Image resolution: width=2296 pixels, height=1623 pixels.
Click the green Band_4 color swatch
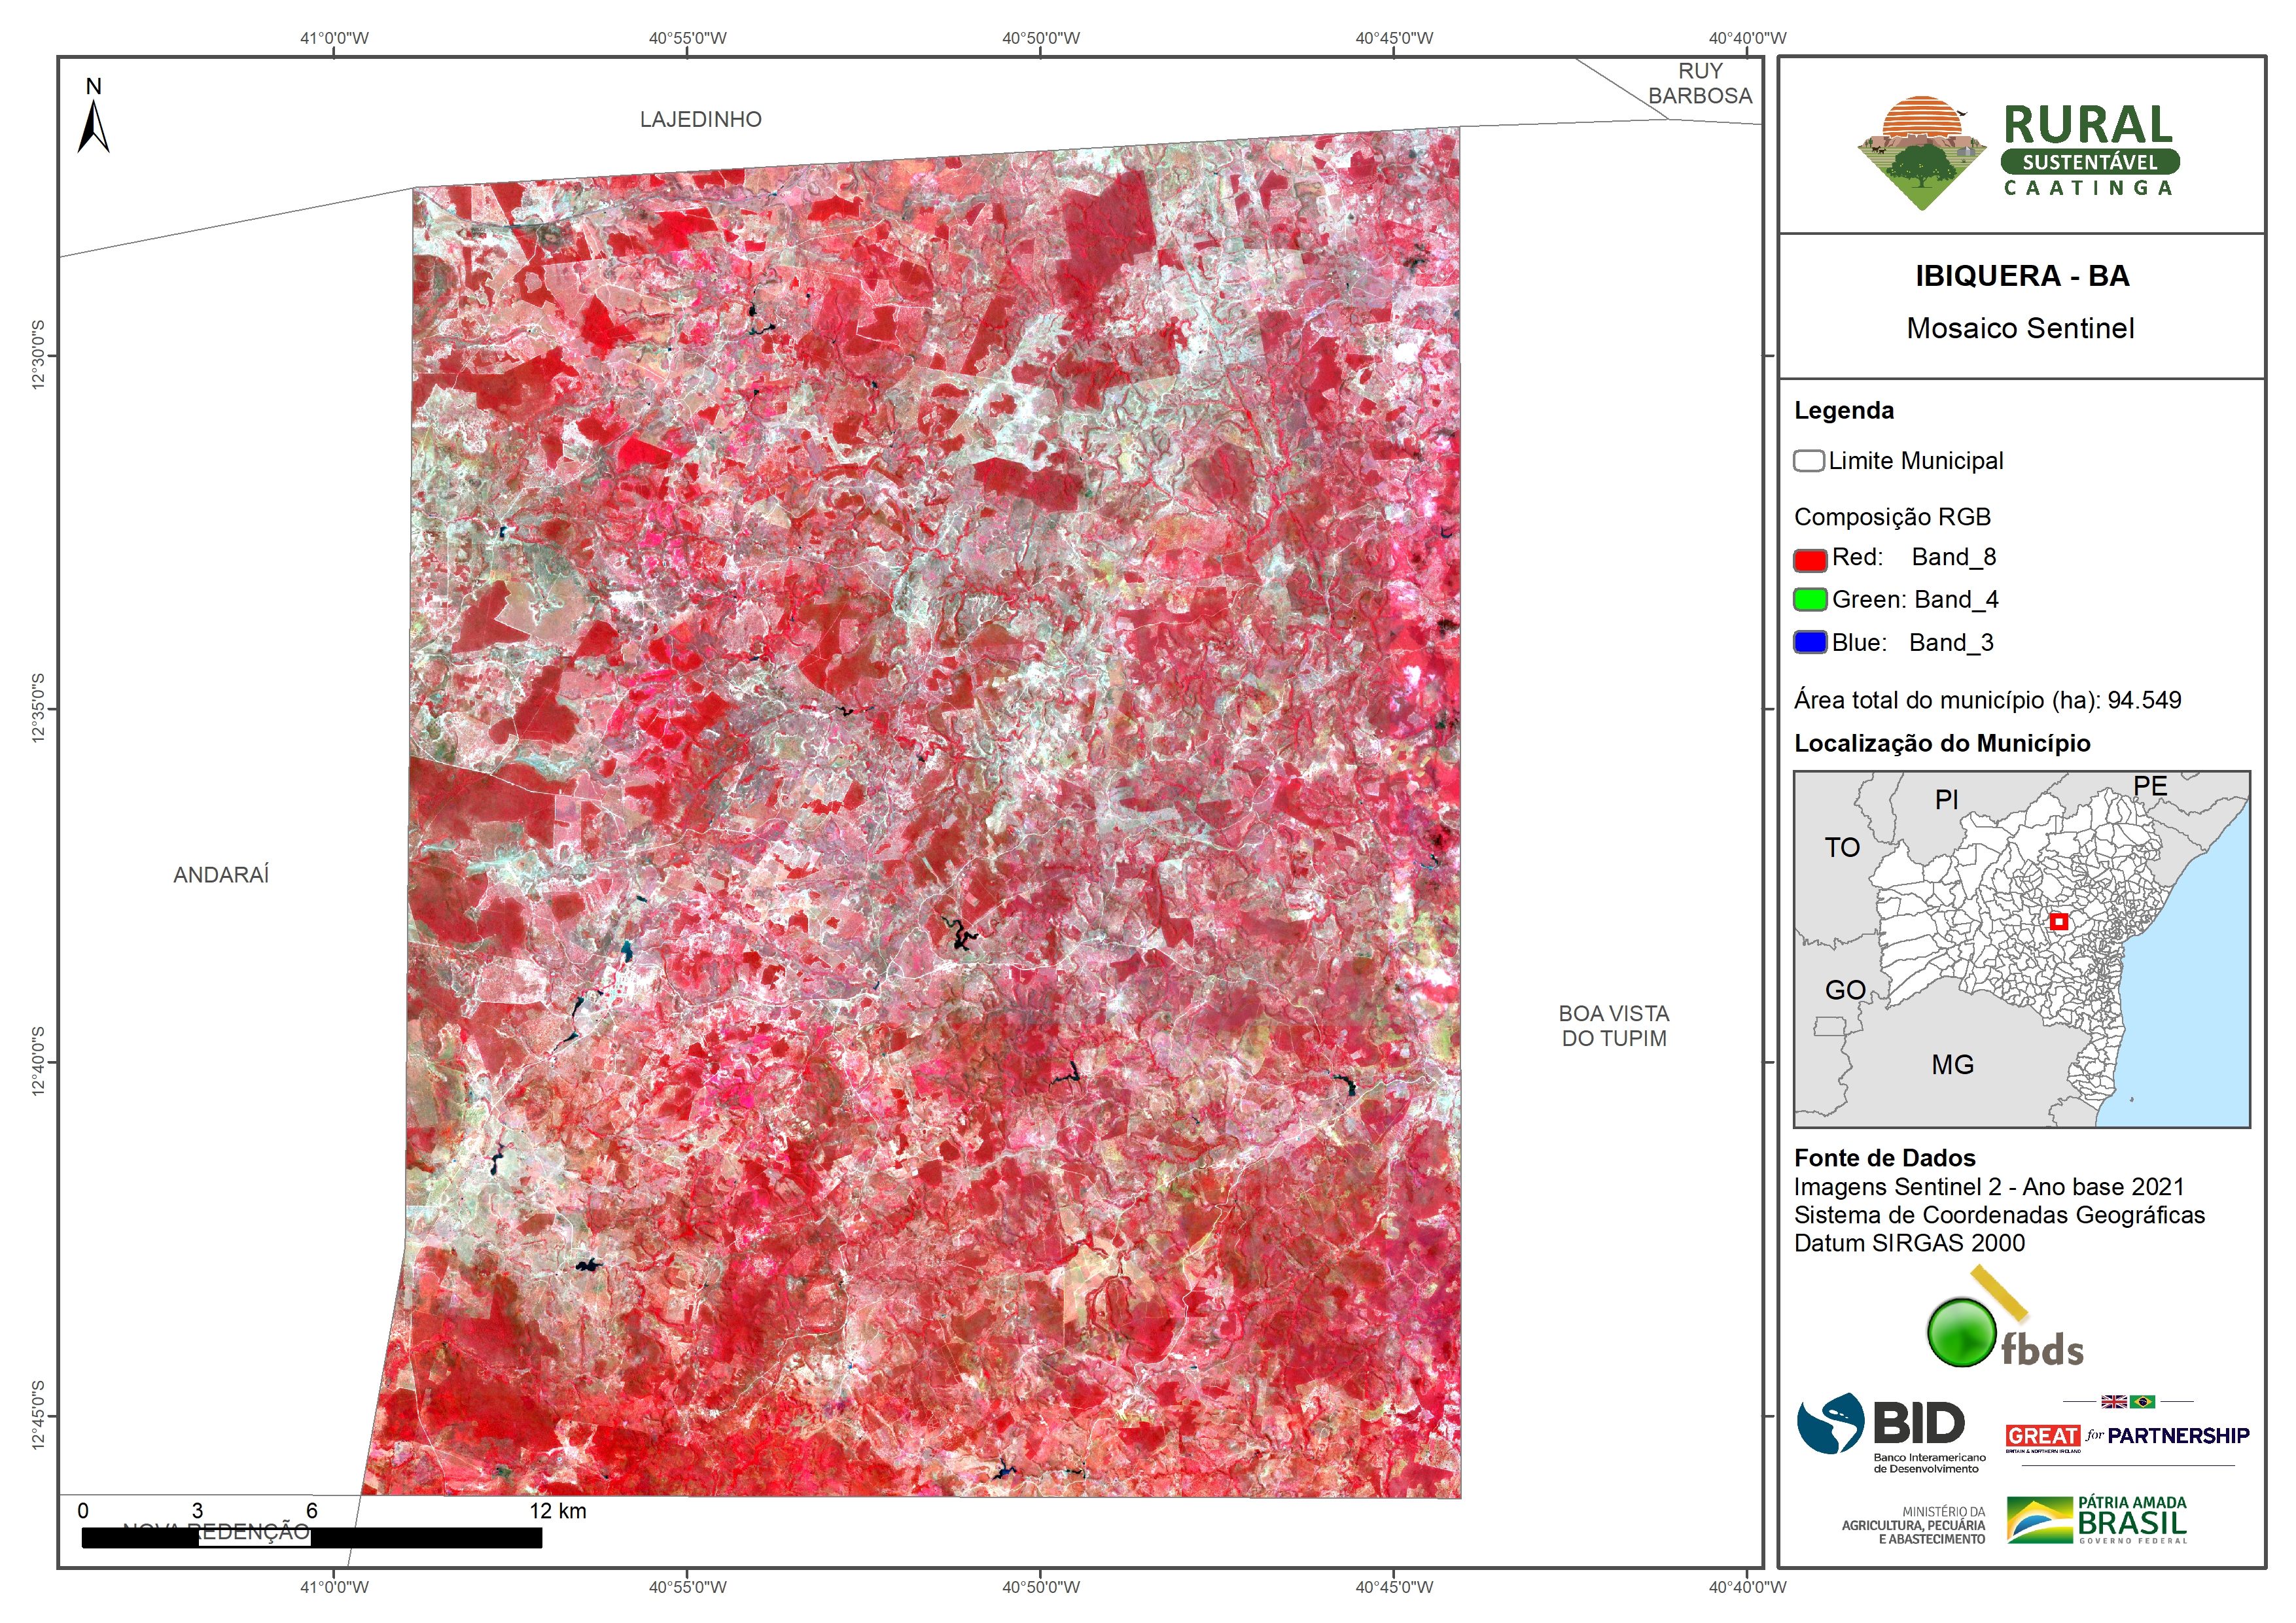pyautogui.click(x=1810, y=600)
